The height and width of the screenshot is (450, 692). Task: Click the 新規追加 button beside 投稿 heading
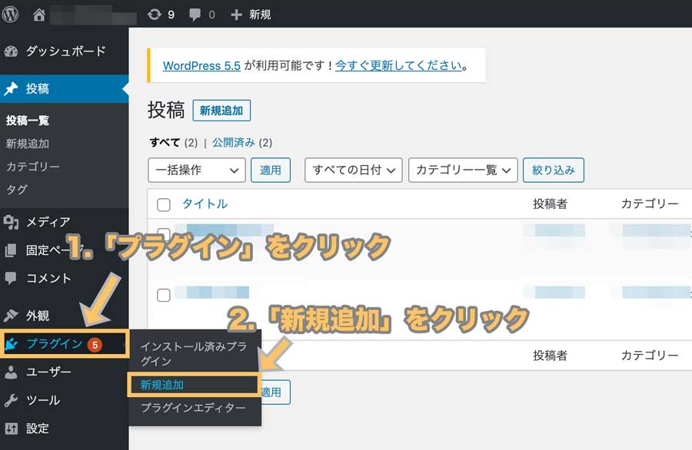click(221, 111)
